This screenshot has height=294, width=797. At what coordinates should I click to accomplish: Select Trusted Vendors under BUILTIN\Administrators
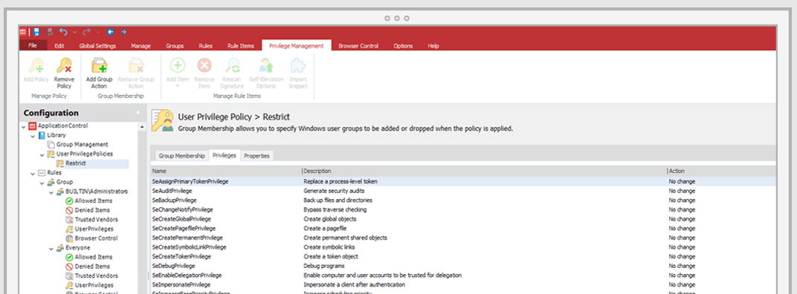[92, 220]
